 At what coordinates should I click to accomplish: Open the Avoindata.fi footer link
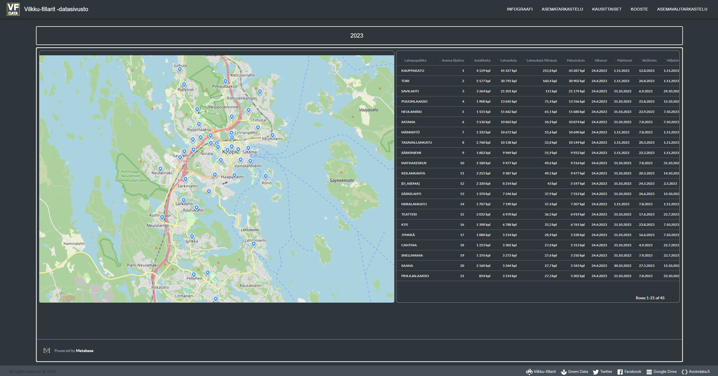click(696, 372)
